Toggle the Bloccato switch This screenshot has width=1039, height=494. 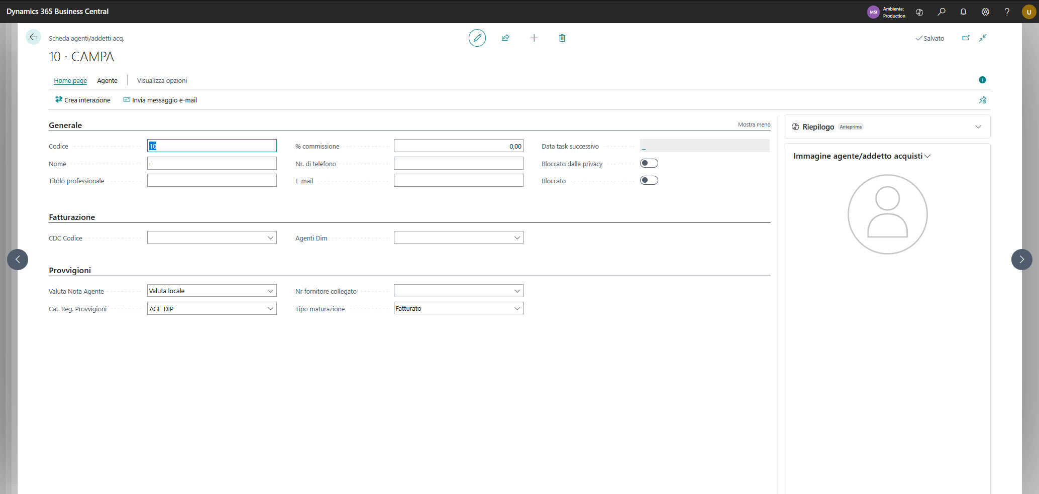[649, 180]
